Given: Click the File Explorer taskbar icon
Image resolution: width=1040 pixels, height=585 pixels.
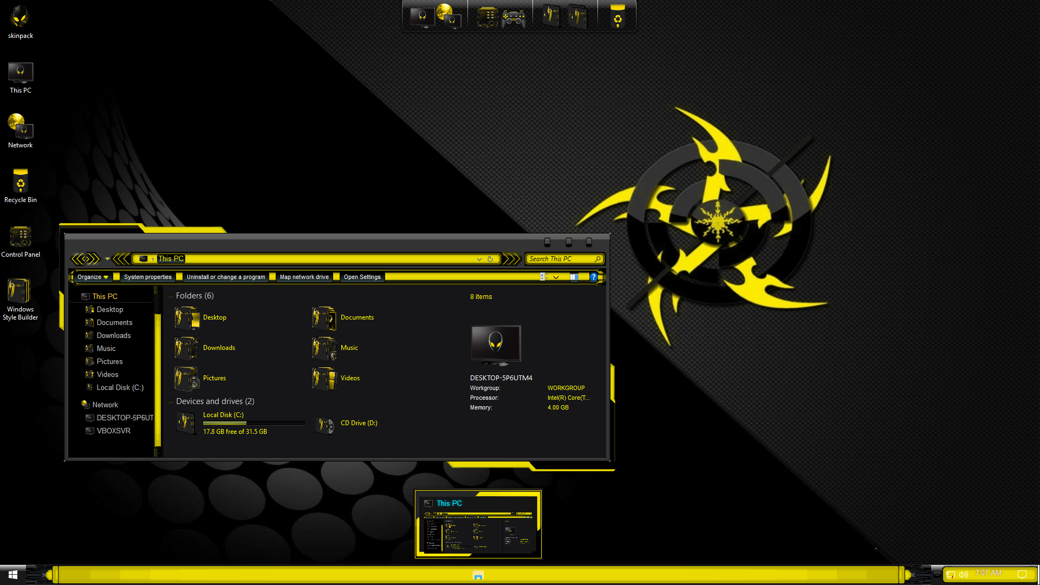Looking at the screenshot, I should point(478,575).
